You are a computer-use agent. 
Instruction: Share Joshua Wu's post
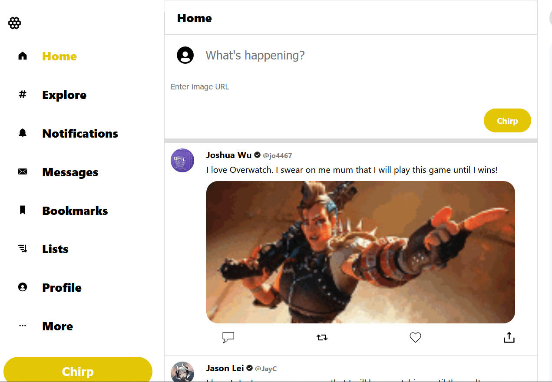pyautogui.click(x=509, y=337)
